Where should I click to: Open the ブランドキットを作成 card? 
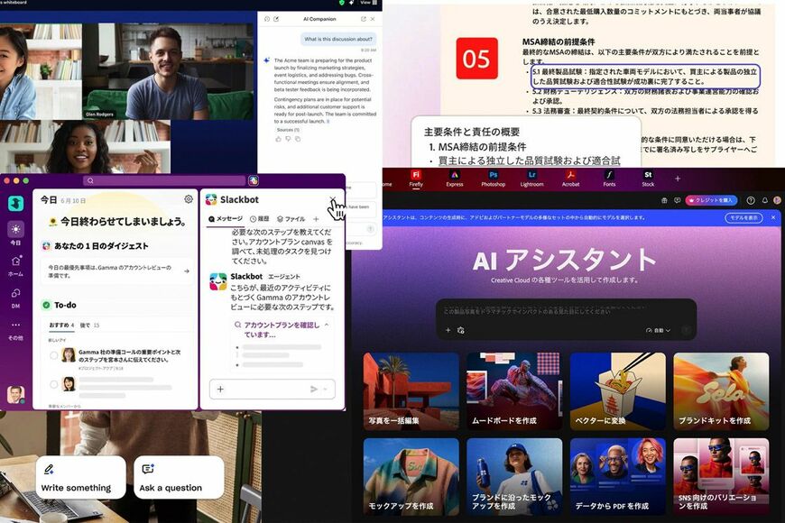(721, 390)
